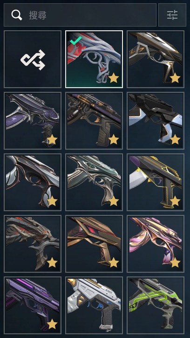Pick the bronze skin with red gem
This screenshot has width=190, height=338.
tap(94, 243)
